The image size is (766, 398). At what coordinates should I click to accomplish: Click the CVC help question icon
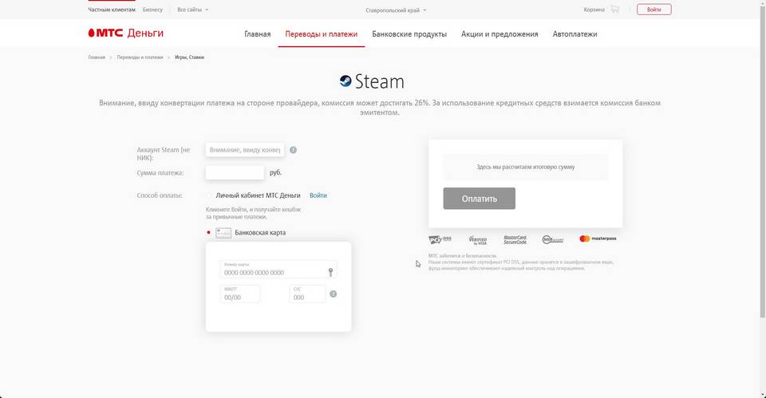pyautogui.click(x=334, y=294)
